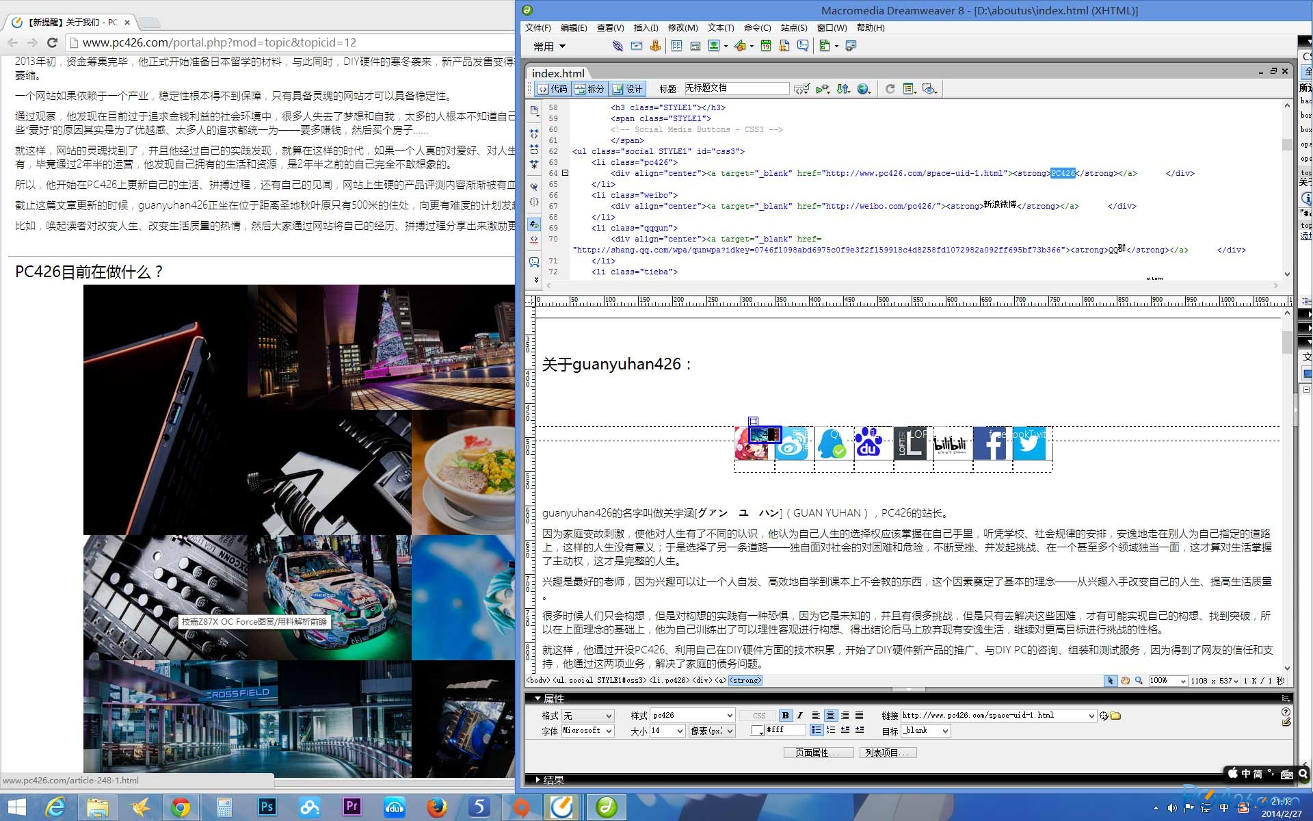
Task: Click the 列表项目... button
Action: pyautogui.click(x=888, y=753)
